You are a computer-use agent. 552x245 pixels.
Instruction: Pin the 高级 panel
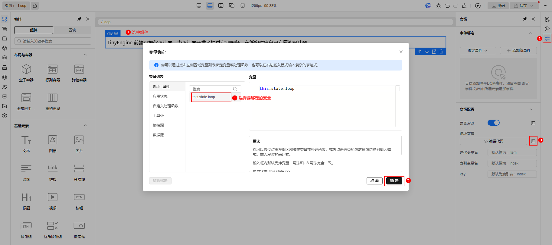coord(525,19)
